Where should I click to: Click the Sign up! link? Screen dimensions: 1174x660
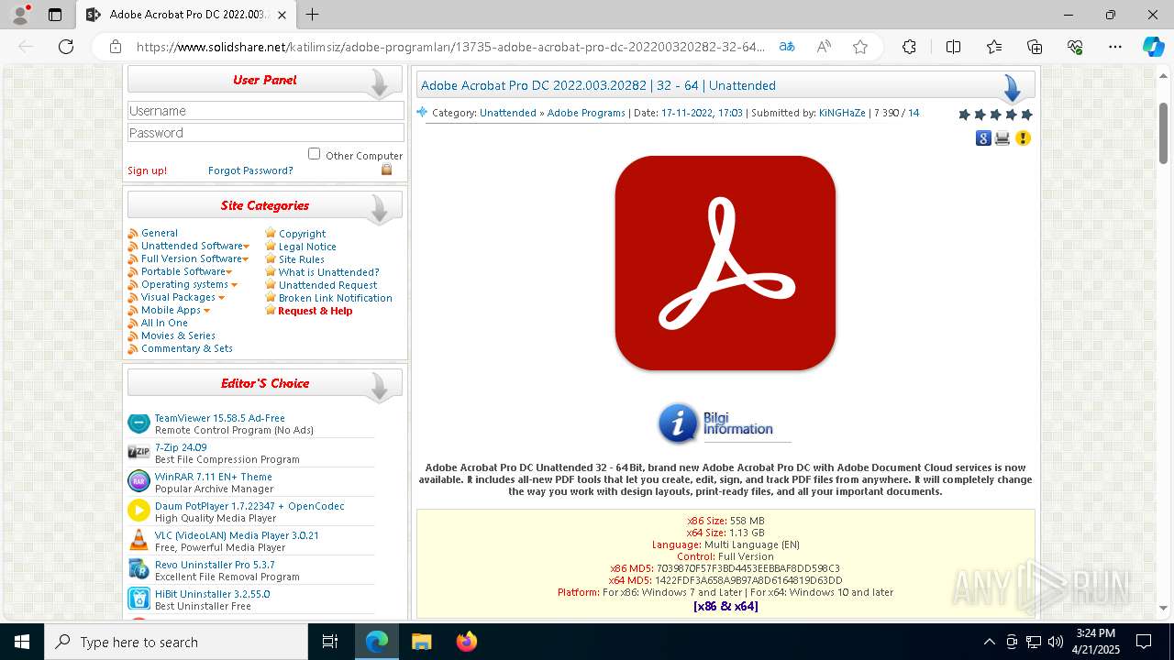coord(147,170)
